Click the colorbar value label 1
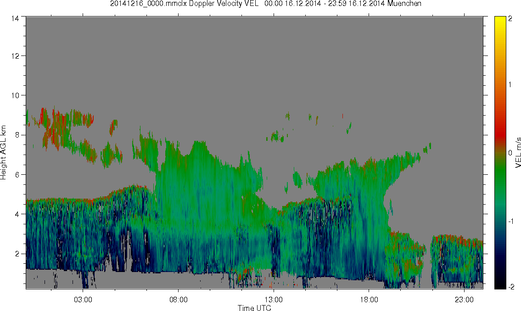 tap(510, 85)
